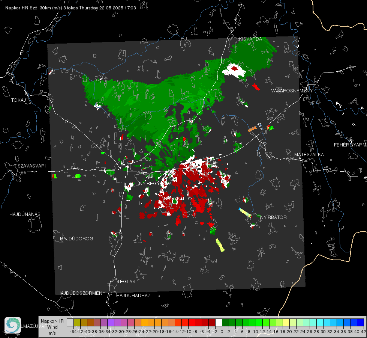The image size is (367, 338).
Task: Click road number 41 near Vásárosnamény
Action: (285, 110)
